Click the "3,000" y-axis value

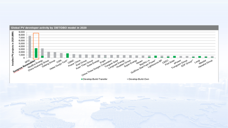(x=22, y=49)
